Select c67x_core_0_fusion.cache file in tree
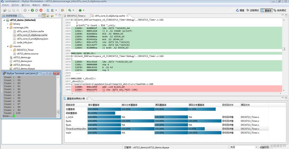Image resolution: width=289 pixels, height=149 pixels. pos(30,31)
